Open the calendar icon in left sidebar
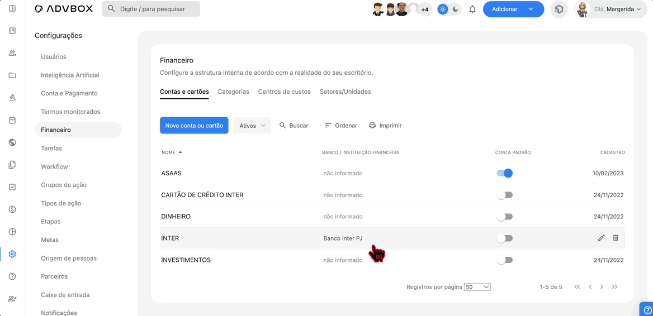This screenshot has height=316, width=653. coord(12,120)
